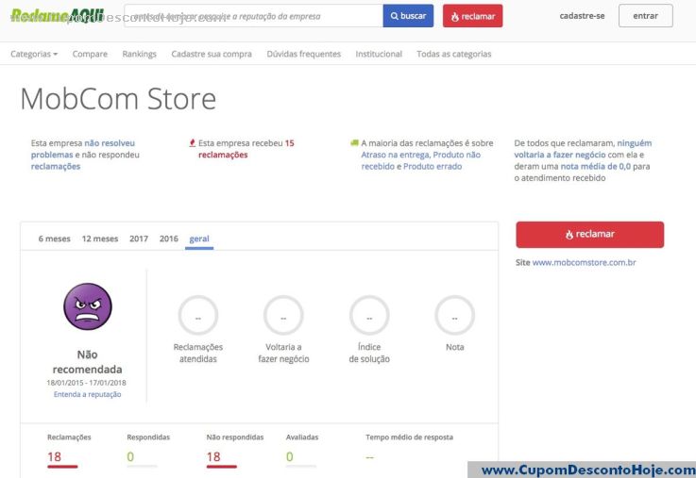Click the red reclamar button in header
The image size is (696, 478).
pyautogui.click(x=472, y=16)
